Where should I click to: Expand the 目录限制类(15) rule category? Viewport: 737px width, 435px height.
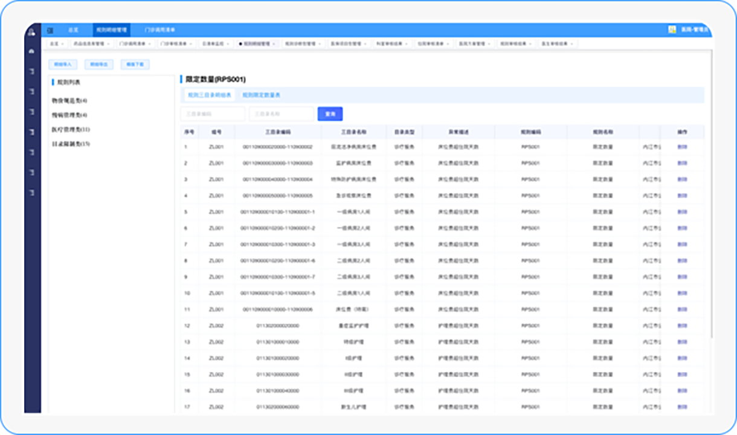[x=71, y=144]
